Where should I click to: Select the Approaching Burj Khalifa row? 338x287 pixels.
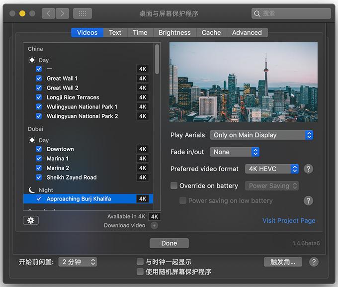(88, 199)
